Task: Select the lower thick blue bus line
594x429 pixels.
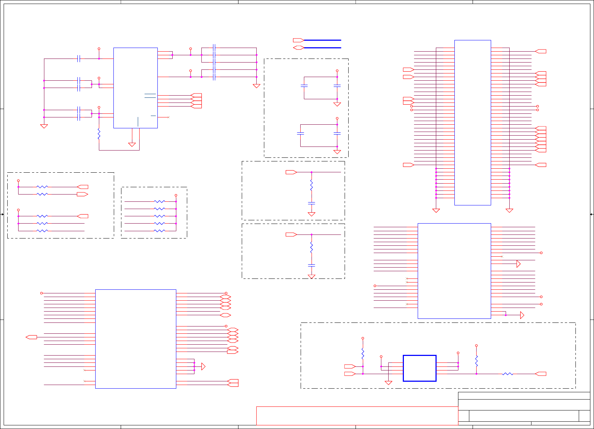Action: (x=322, y=48)
